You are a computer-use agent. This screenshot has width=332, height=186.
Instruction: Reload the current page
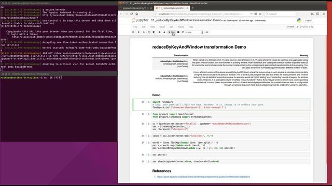coord(132,14)
